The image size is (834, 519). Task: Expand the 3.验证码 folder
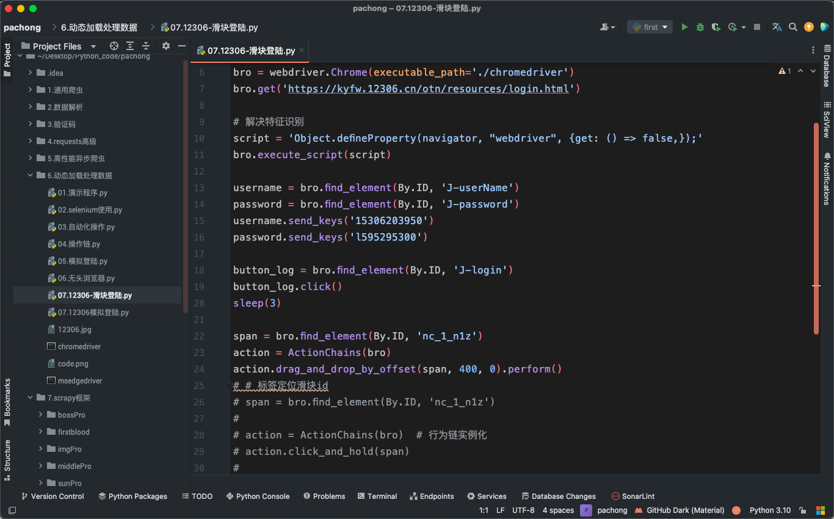(31, 124)
